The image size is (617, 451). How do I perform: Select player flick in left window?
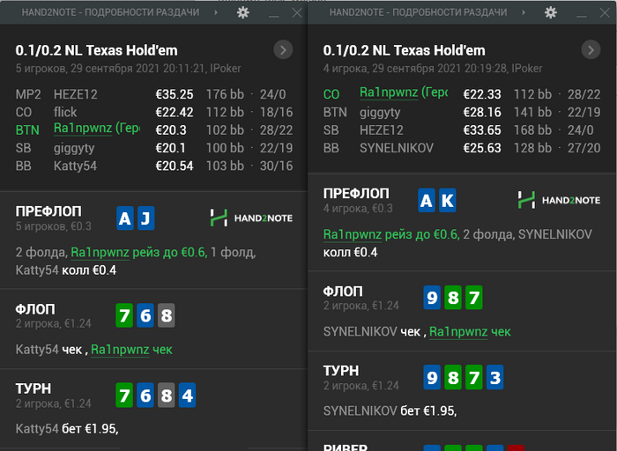point(65,112)
